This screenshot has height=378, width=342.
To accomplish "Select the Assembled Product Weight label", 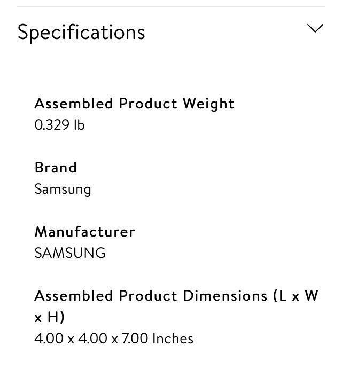I will (135, 104).
